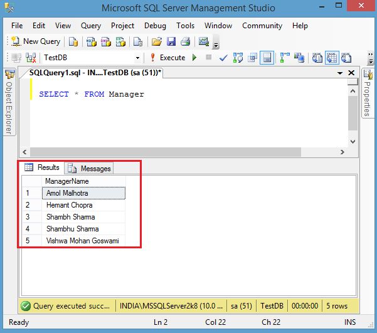Expand the Properties side panel
Viewport: 377px width, 333px height.
tap(368, 93)
